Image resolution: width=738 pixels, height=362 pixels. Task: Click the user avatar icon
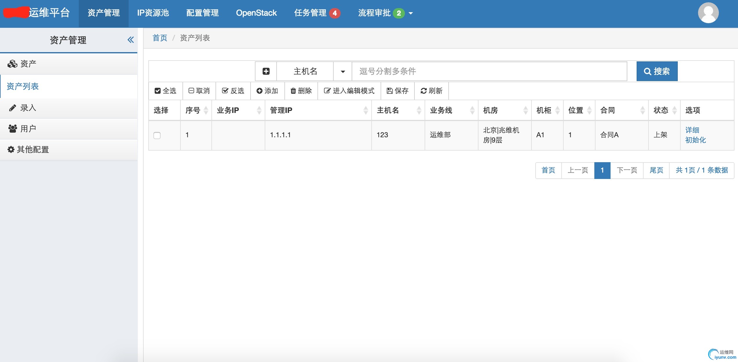pos(708,13)
